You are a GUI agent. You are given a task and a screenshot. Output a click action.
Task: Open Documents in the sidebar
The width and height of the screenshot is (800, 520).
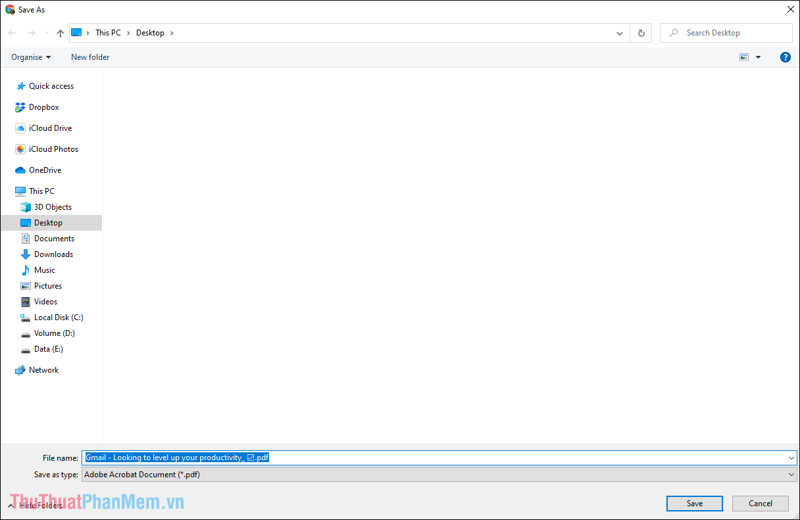pos(54,239)
